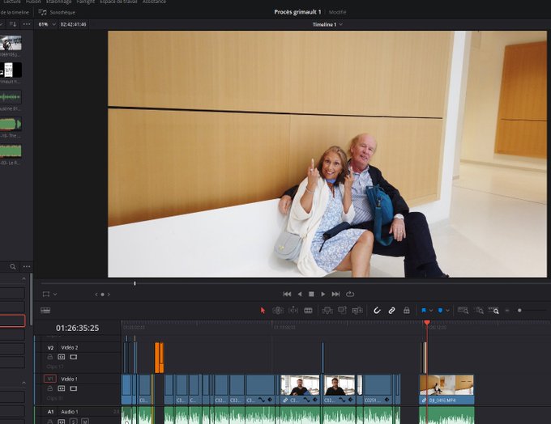Open the viewer transform overlay dropdown

click(x=55, y=295)
